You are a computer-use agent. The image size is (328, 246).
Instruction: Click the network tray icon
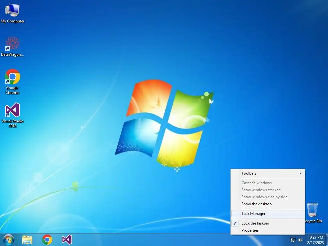pos(293,240)
